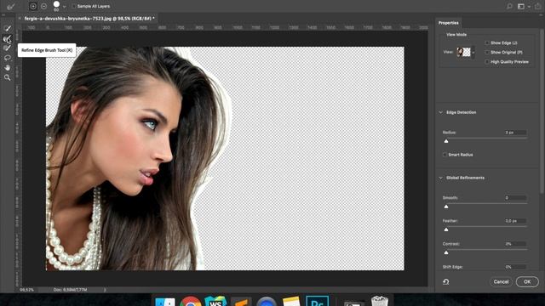
Task: Select the Quick Selection tool
Action: (8, 28)
